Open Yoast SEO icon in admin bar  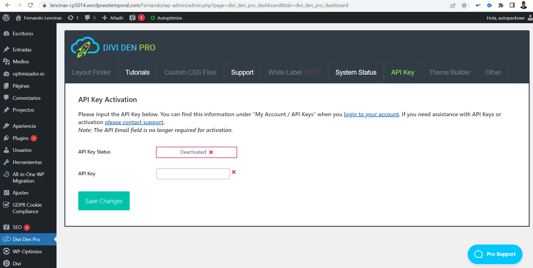(x=132, y=18)
